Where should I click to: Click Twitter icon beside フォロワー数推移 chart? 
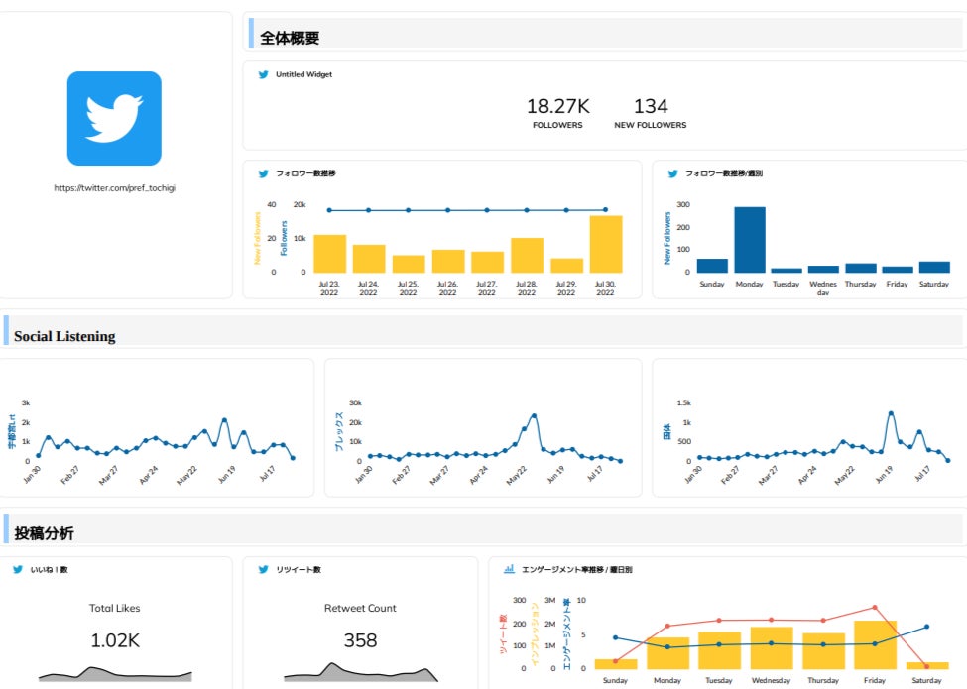(264, 173)
